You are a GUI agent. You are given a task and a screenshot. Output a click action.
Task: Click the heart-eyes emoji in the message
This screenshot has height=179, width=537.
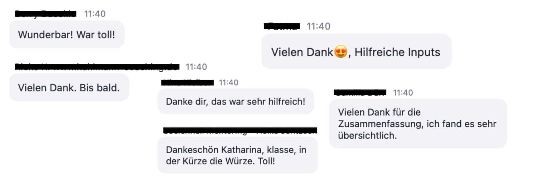341,52
